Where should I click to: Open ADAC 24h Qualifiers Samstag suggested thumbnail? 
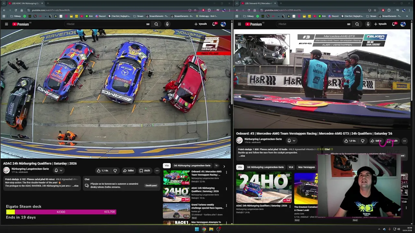176,194
